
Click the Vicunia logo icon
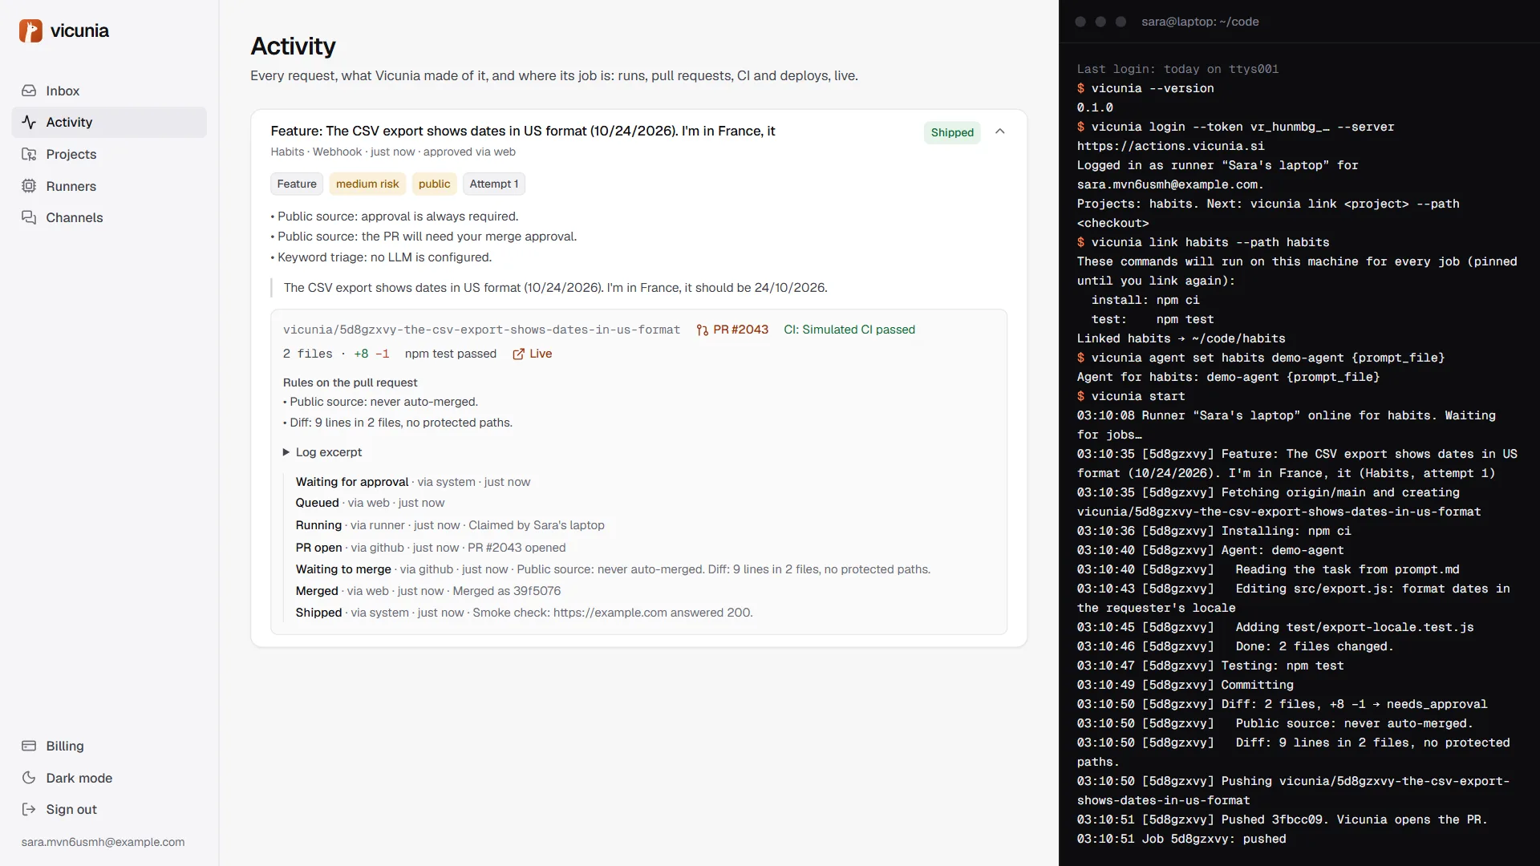pos(30,30)
